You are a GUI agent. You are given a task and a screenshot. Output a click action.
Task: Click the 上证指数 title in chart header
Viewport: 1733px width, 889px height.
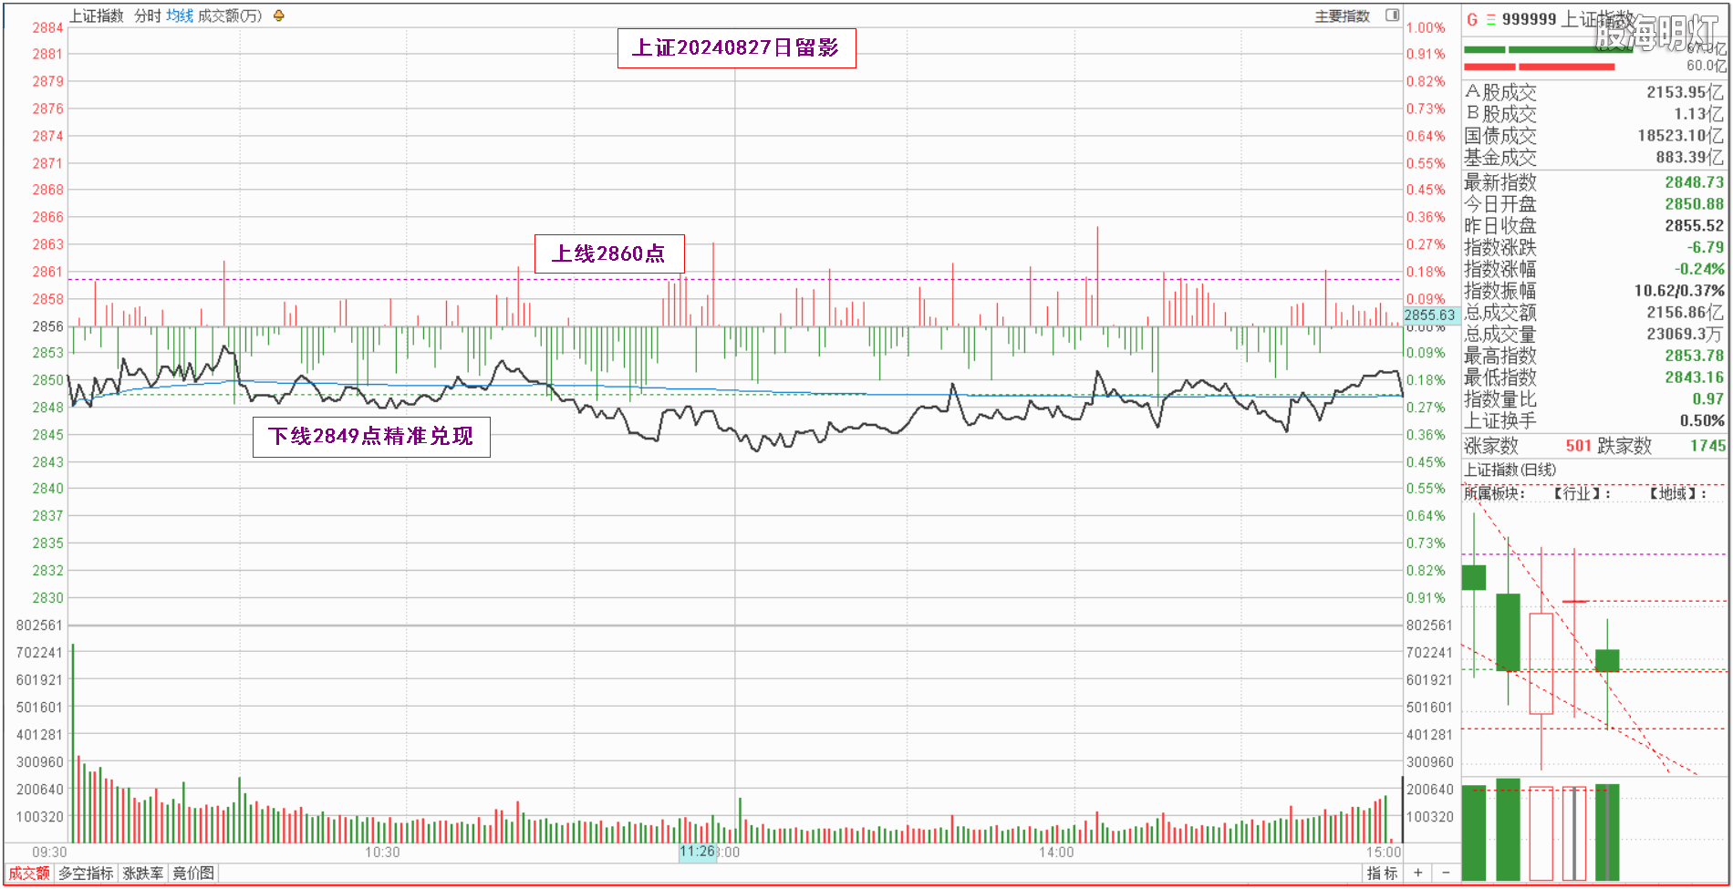[97, 16]
